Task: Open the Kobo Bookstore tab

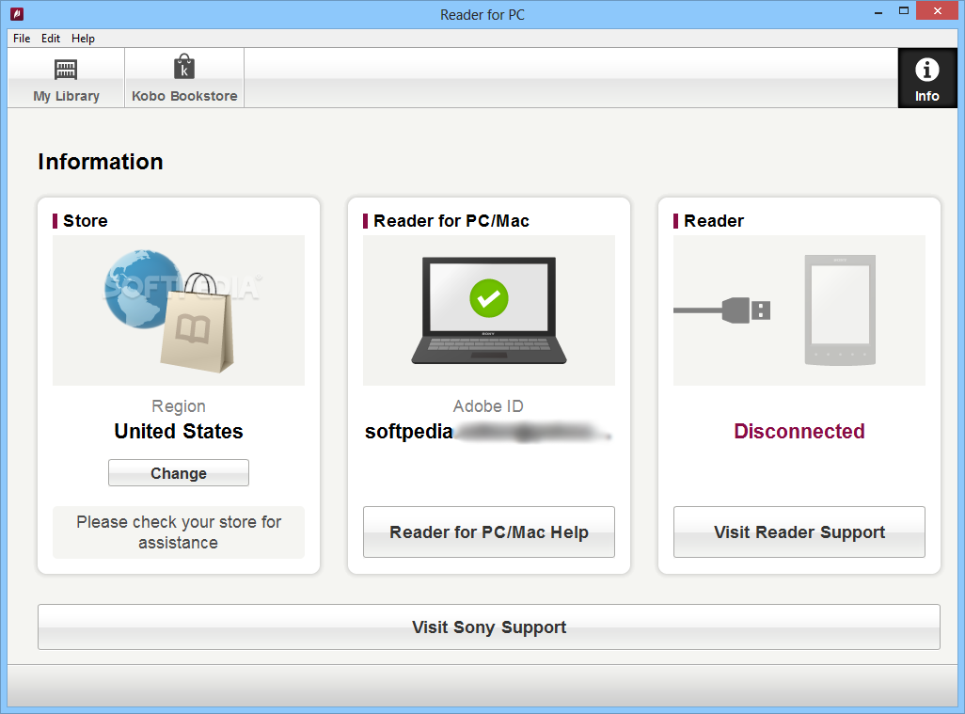Action: 184,78
